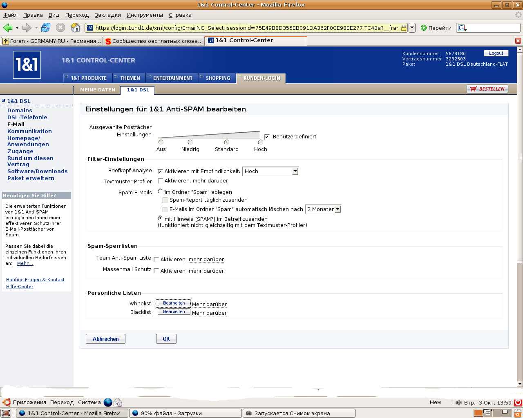This screenshot has width=523, height=418.
Task: Open the Инструменты menu
Action: (x=145, y=15)
